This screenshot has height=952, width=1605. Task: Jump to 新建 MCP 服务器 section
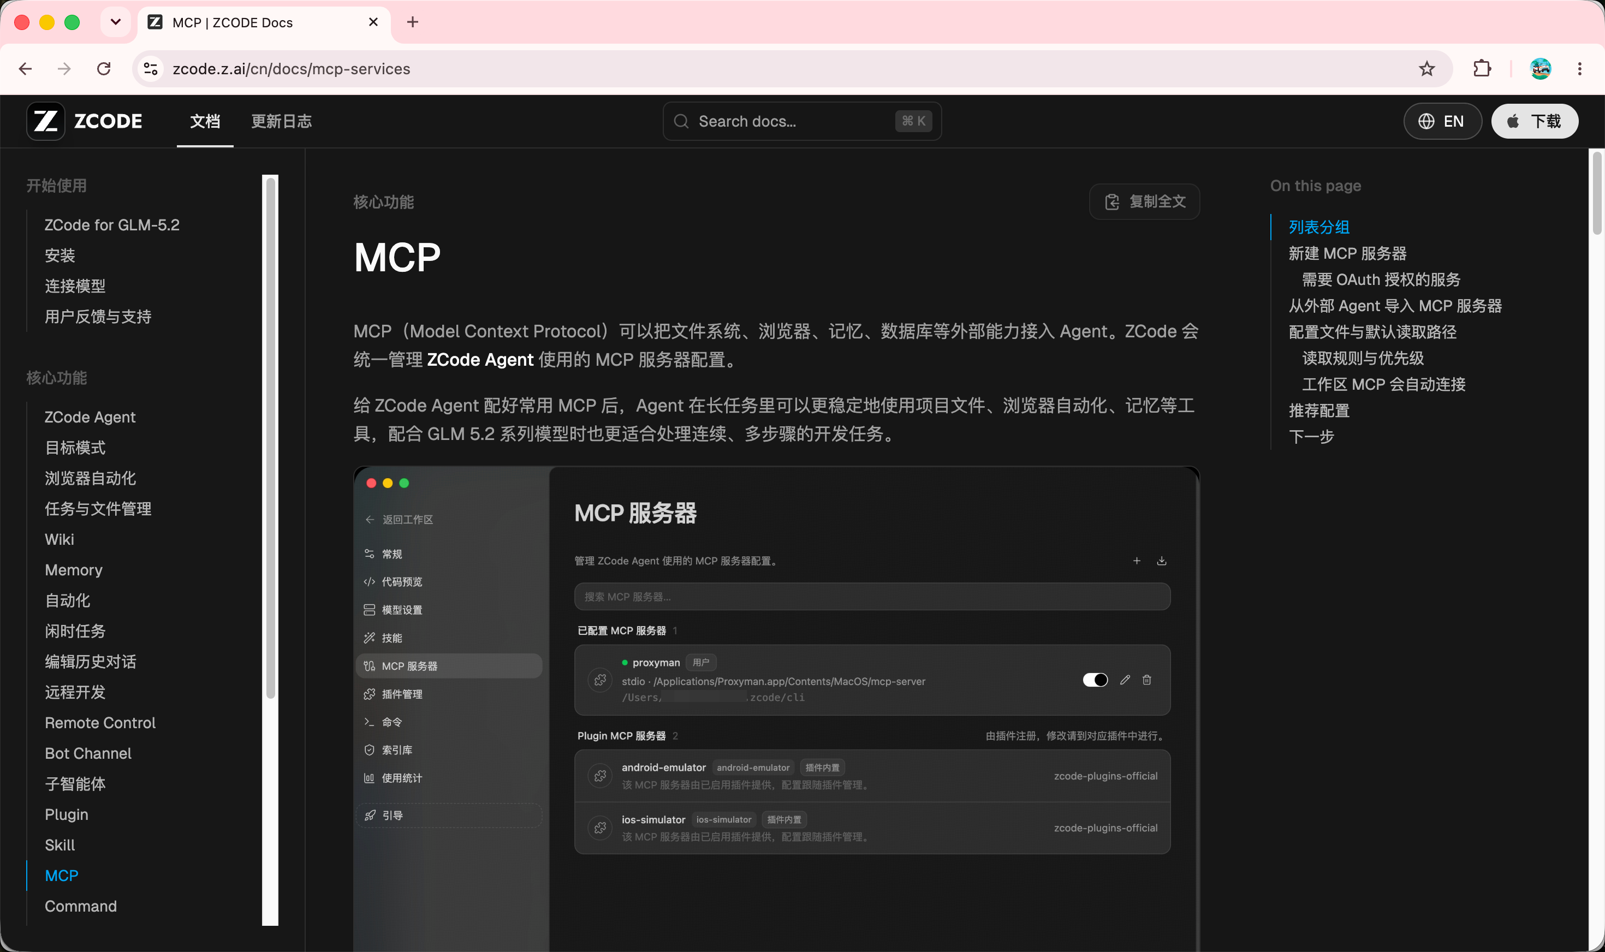[x=1347, y=253]
